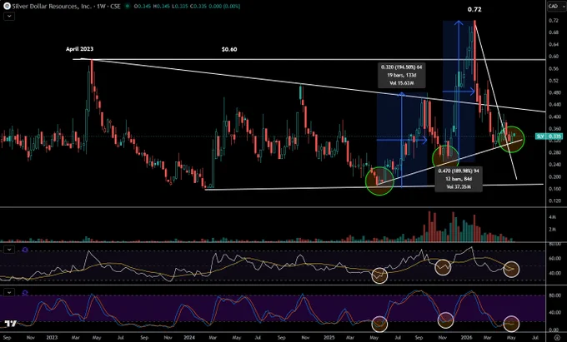Click the 0.56 price scale label
Viewport: 567px width, 342px height.
[554, 68]
